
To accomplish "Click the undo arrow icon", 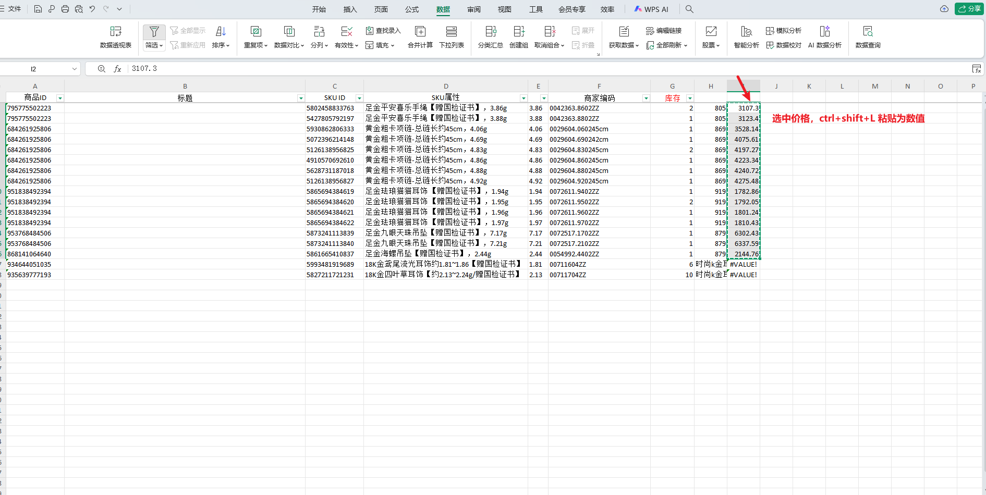I will pyautogui.click(x=92, y=9).
